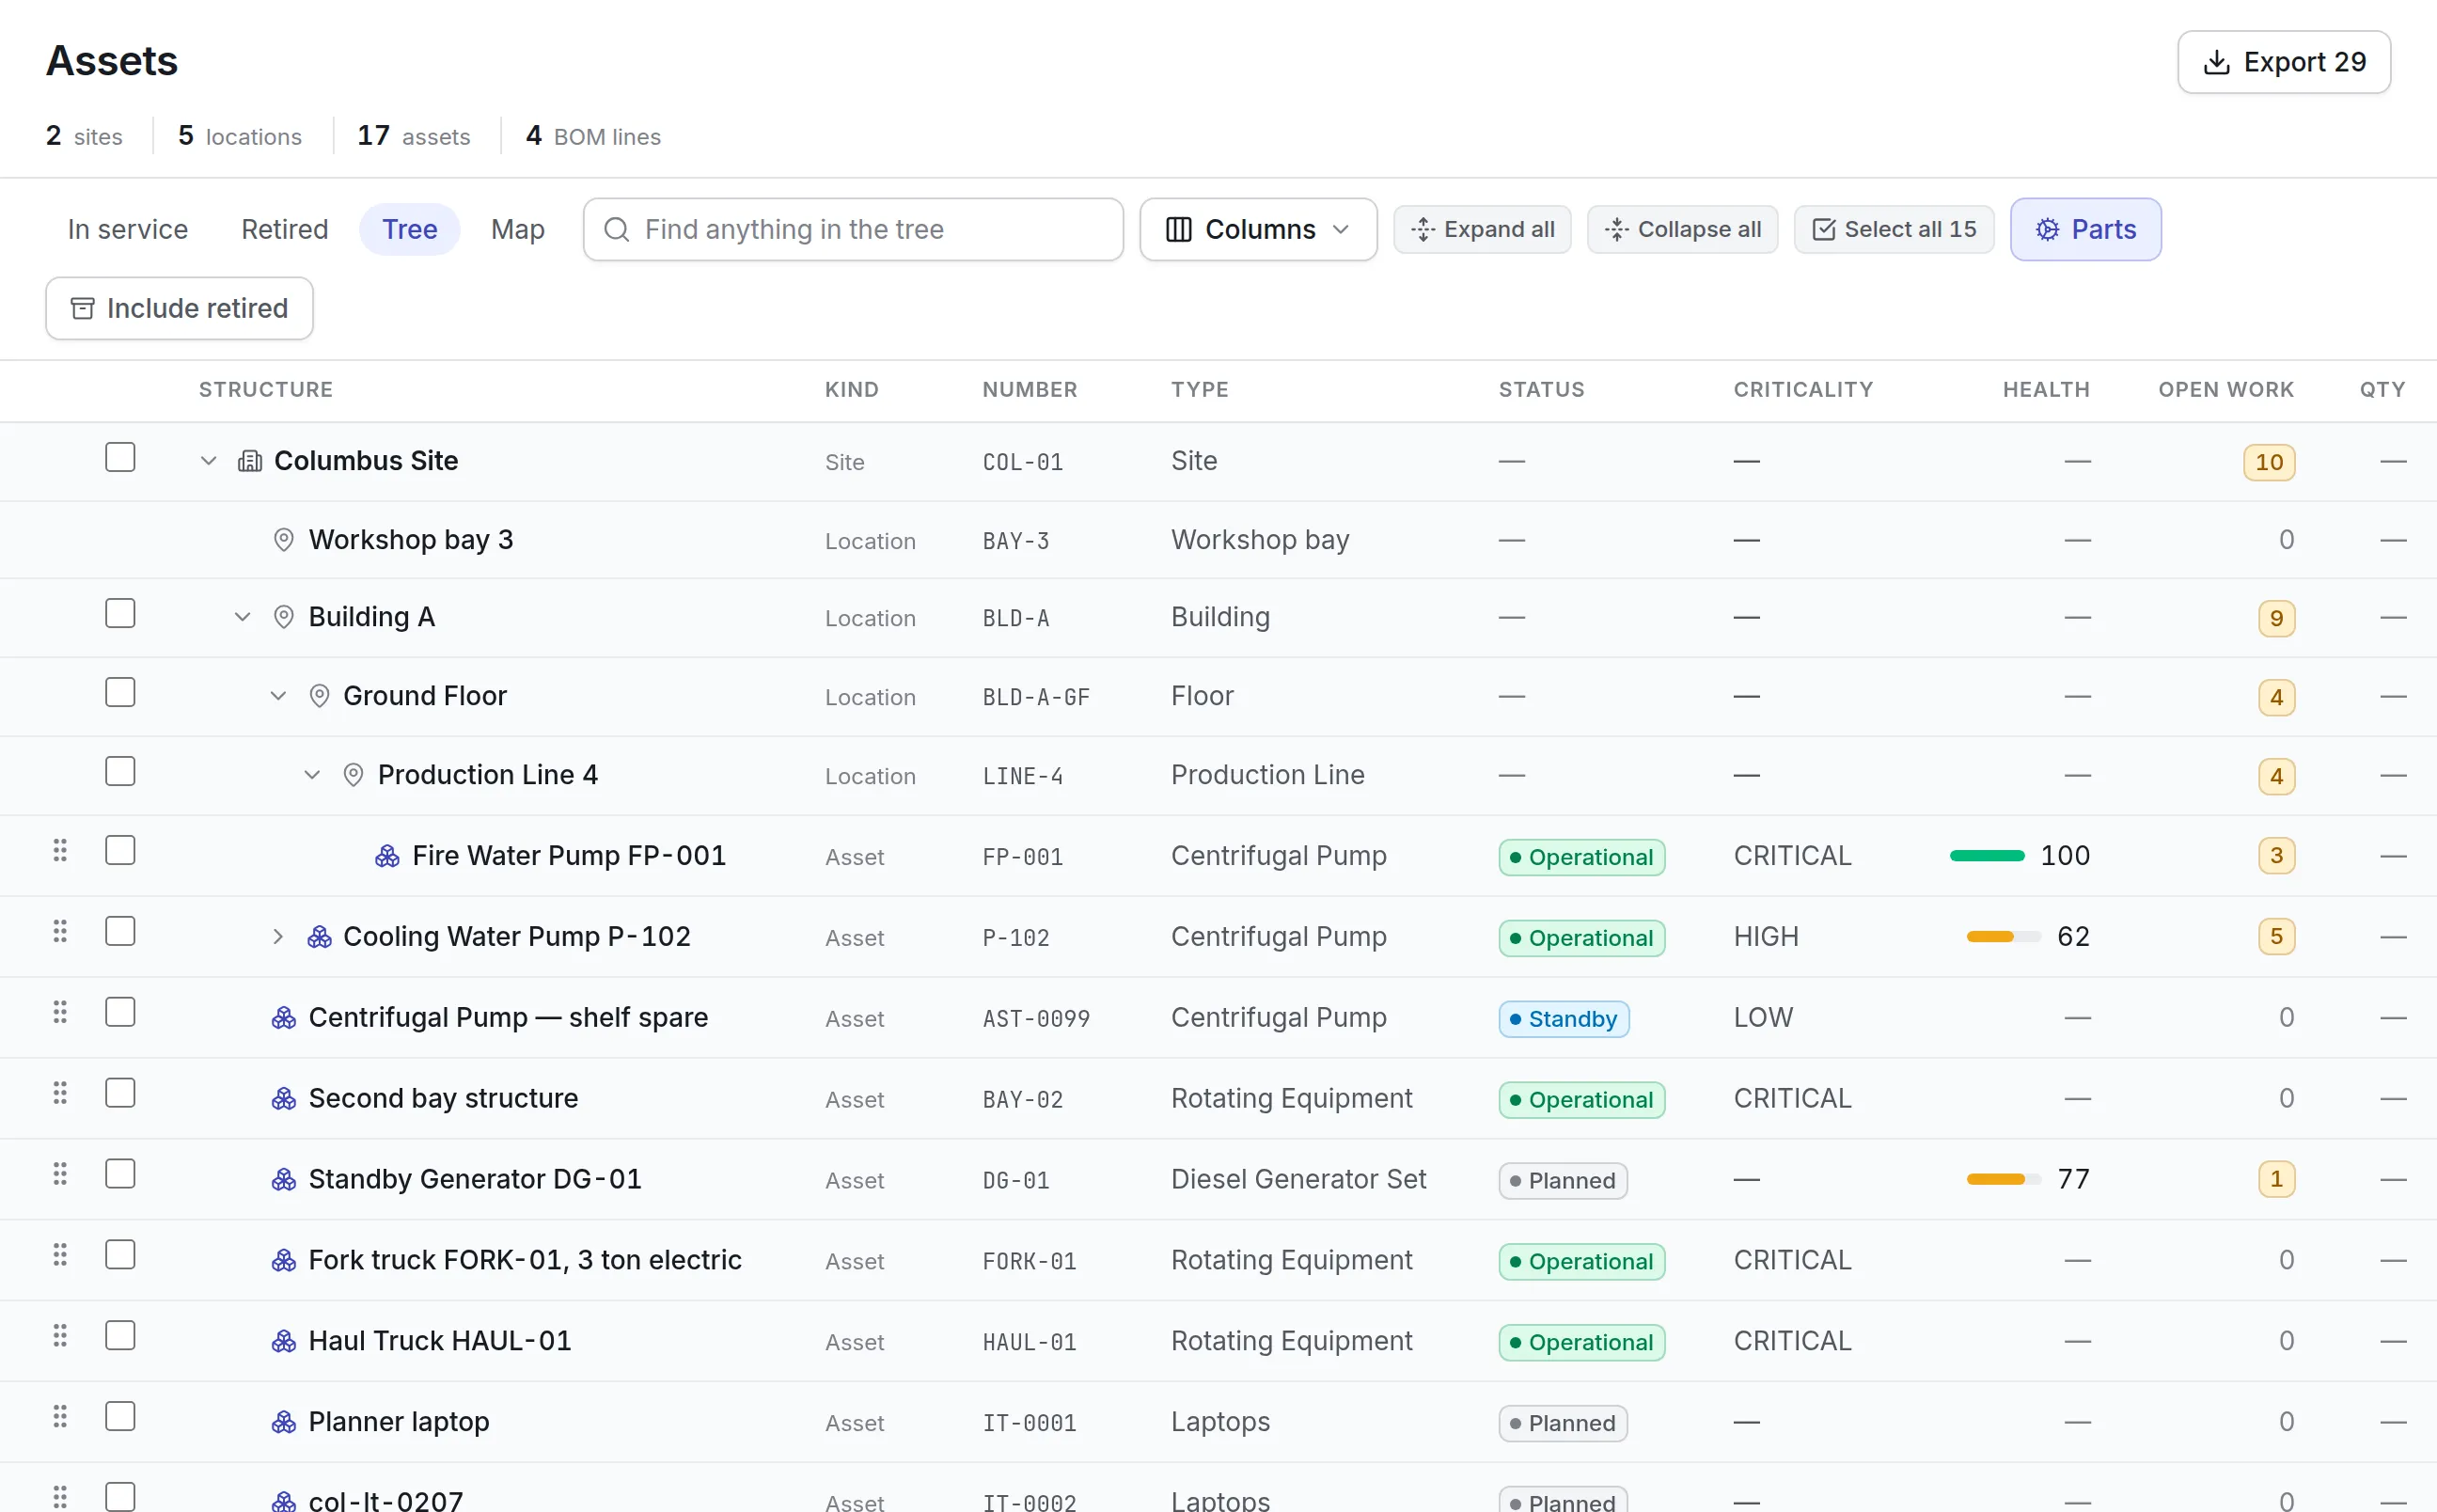The height and width of the screenshot is (1512, 2437).
Task: Select the Planner laptop checkbox
Action: pyautogui.click(x=120, y=1417)
